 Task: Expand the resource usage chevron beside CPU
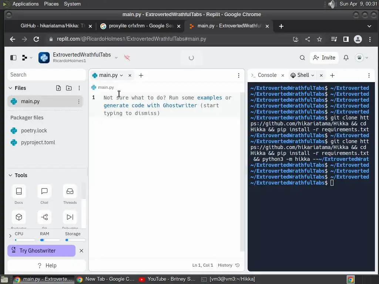tap(10, 236)
